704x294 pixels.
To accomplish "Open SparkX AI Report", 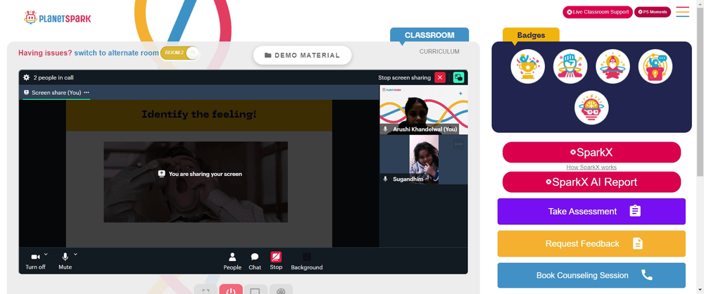I will tap(591, 181).
